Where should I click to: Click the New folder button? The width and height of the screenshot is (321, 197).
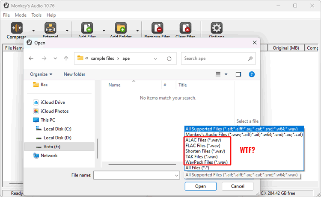click(x=74, y=74)
